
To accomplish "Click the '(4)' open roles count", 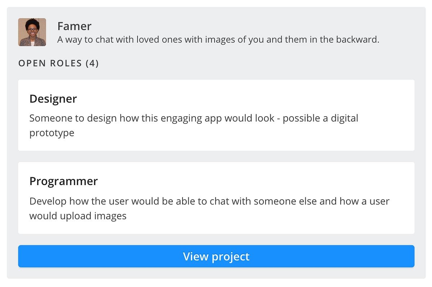I will click(92, 63).
